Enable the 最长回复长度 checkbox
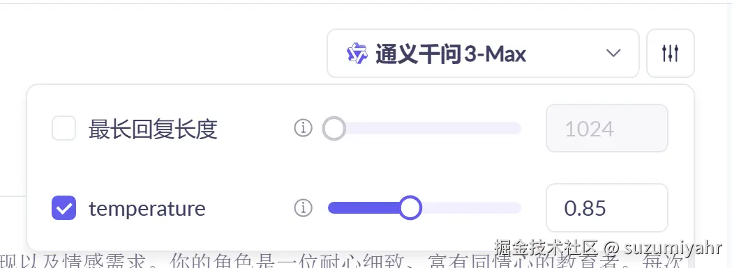Screen dimensions: 732x268 pyautogui.click(x=64, y=128)
